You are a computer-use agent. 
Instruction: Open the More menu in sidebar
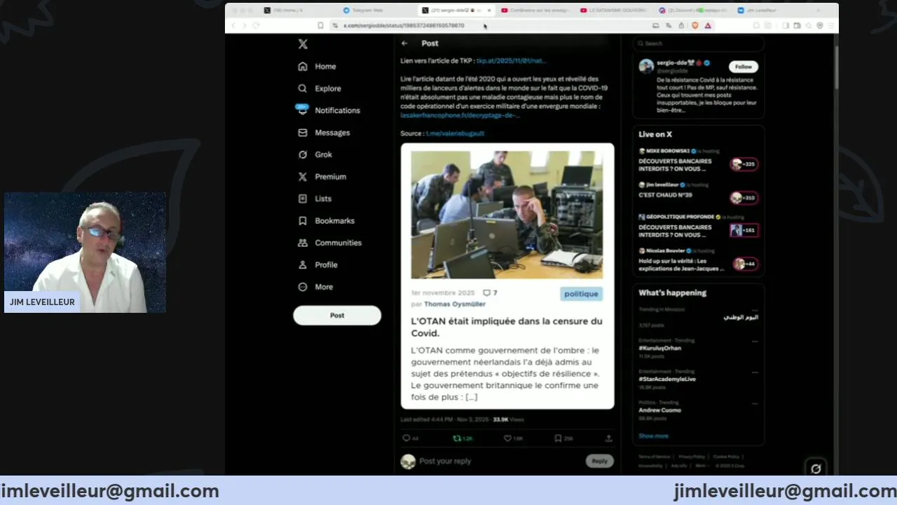pos(316,287)
